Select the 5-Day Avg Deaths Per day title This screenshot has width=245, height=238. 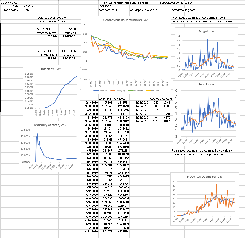pos(204,176)
